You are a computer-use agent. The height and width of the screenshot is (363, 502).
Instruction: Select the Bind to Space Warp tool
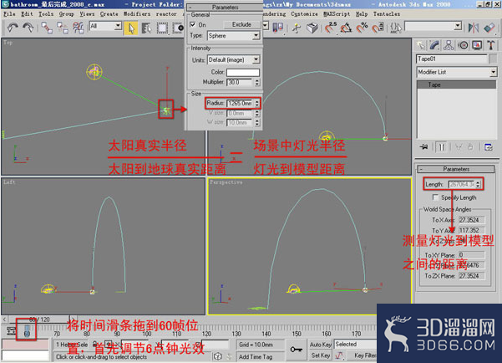(78, 28)
